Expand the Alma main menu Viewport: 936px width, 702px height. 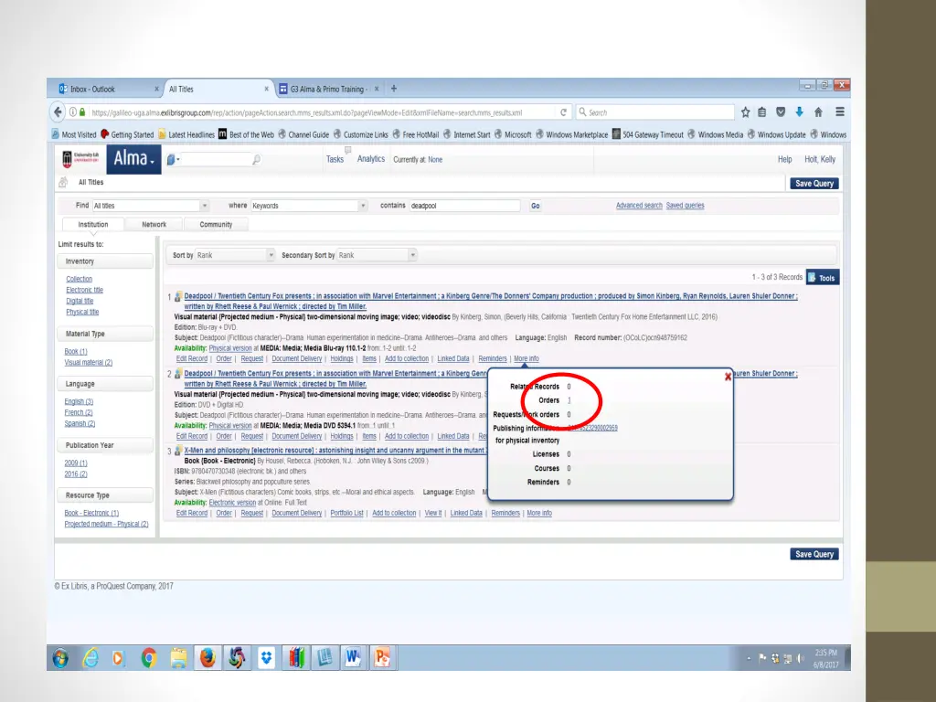pyautogui.click(x=133, y=159)
